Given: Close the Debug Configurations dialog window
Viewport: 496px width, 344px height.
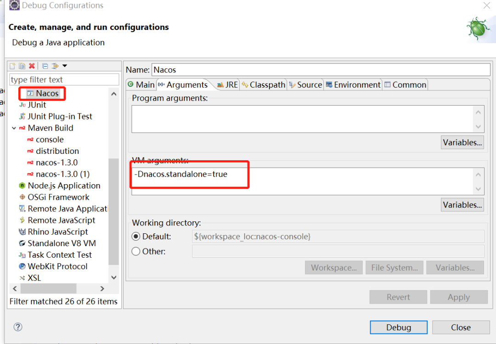Looking at the screenshot, I should (486, 6).
